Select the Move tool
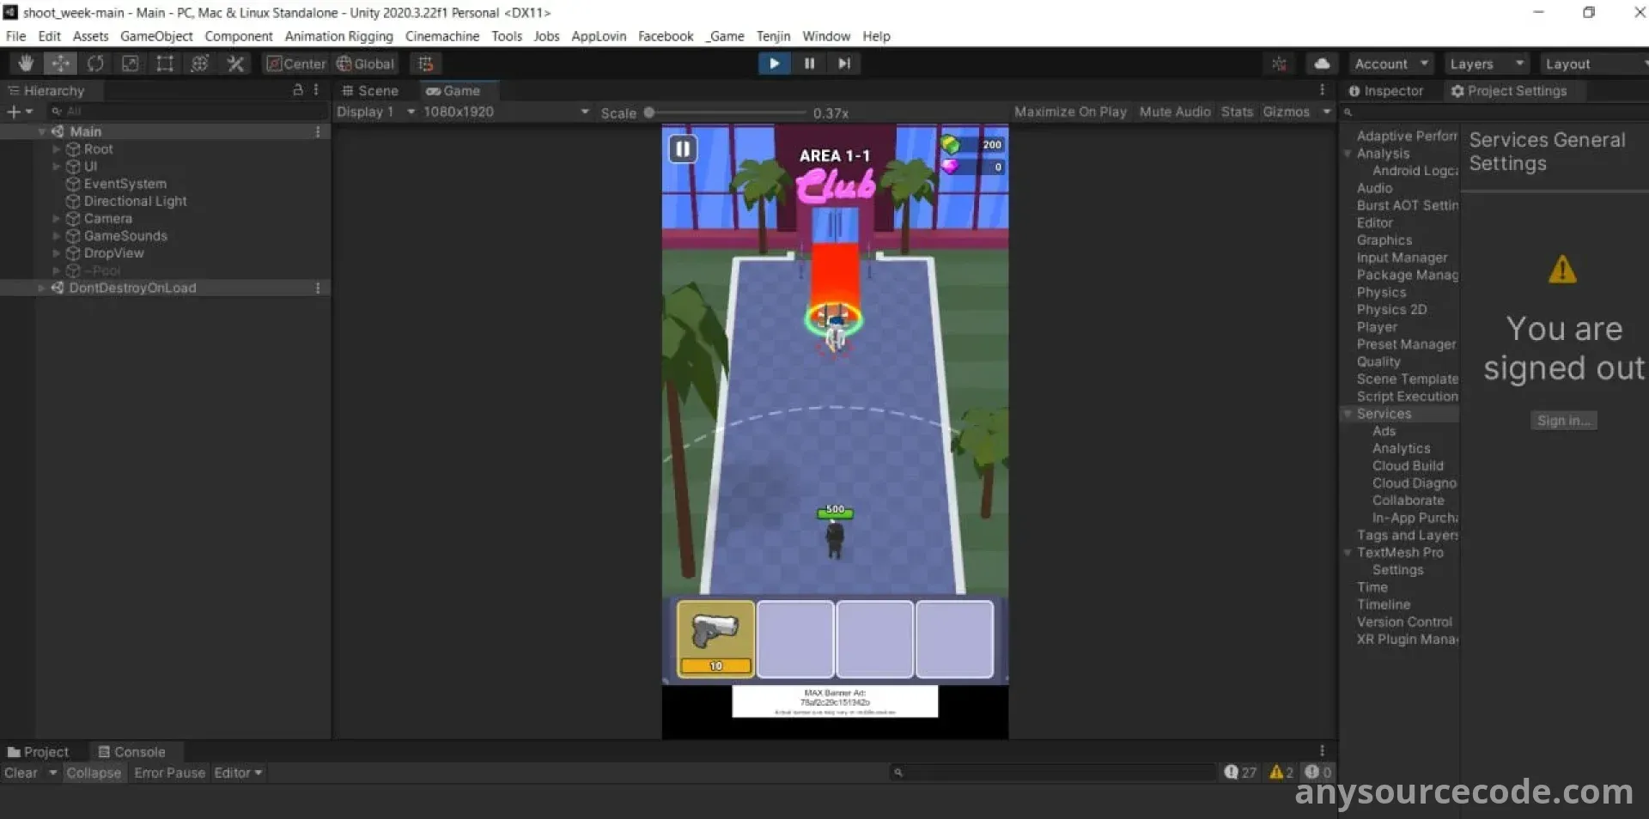The image size is (1649, 819). [x=60, y=64]
